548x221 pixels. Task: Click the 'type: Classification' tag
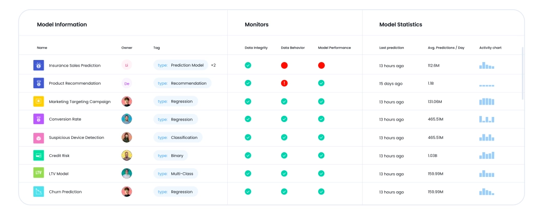click(178, 137)
